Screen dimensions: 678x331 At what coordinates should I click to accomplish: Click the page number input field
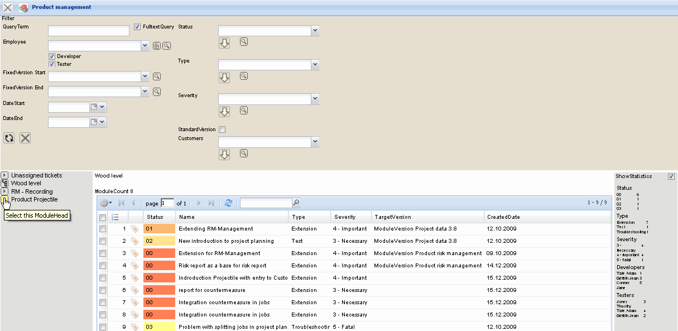168,203
